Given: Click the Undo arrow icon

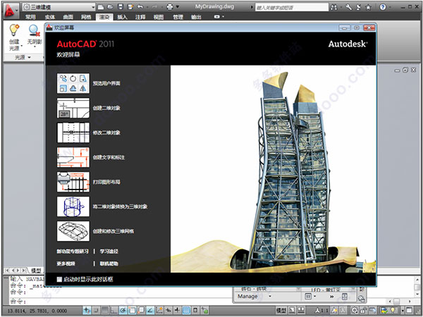Looking at the screenshot, I should pos(140,7).
